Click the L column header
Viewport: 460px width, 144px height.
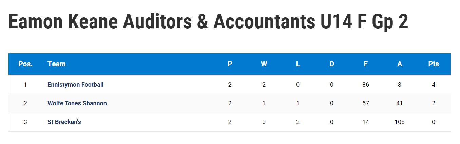(x=298, y=64)
